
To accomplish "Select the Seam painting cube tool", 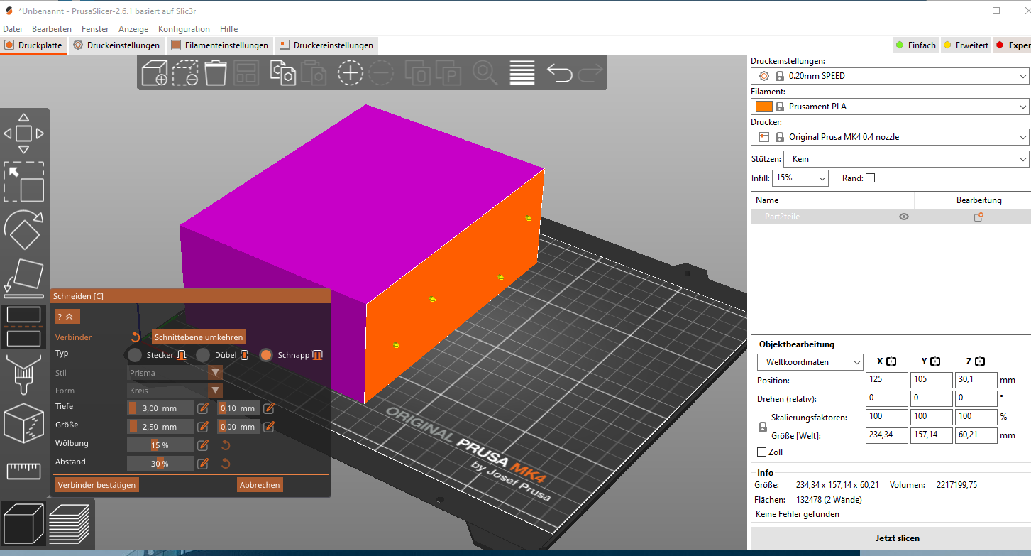I will [23, 423].
